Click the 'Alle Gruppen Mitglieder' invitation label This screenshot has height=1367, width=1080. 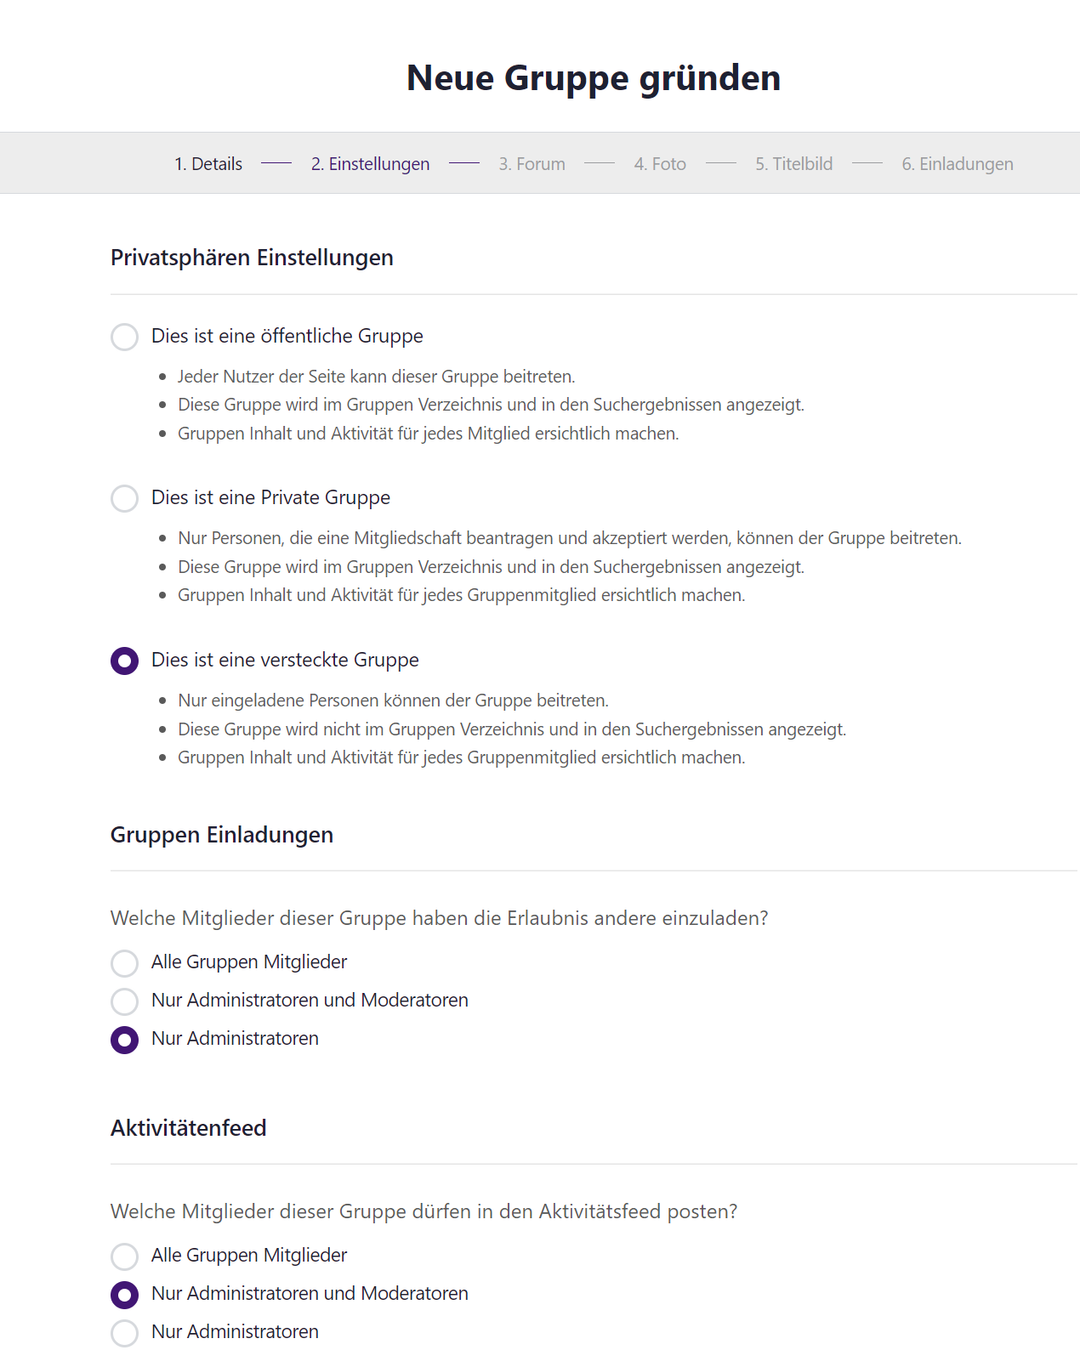(249, 961)
